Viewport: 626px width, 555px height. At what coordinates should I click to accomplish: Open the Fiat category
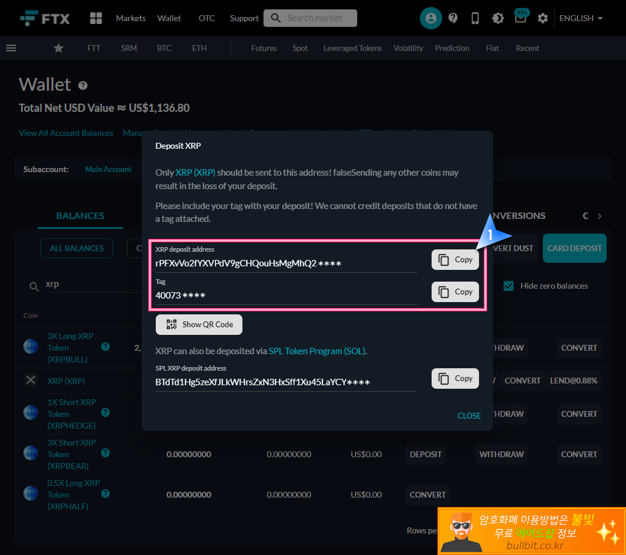492,48
